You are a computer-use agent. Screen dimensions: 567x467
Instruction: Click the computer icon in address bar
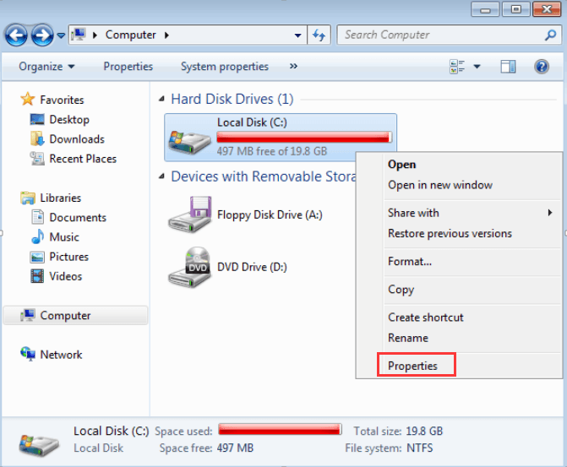(x=79, y=35)
